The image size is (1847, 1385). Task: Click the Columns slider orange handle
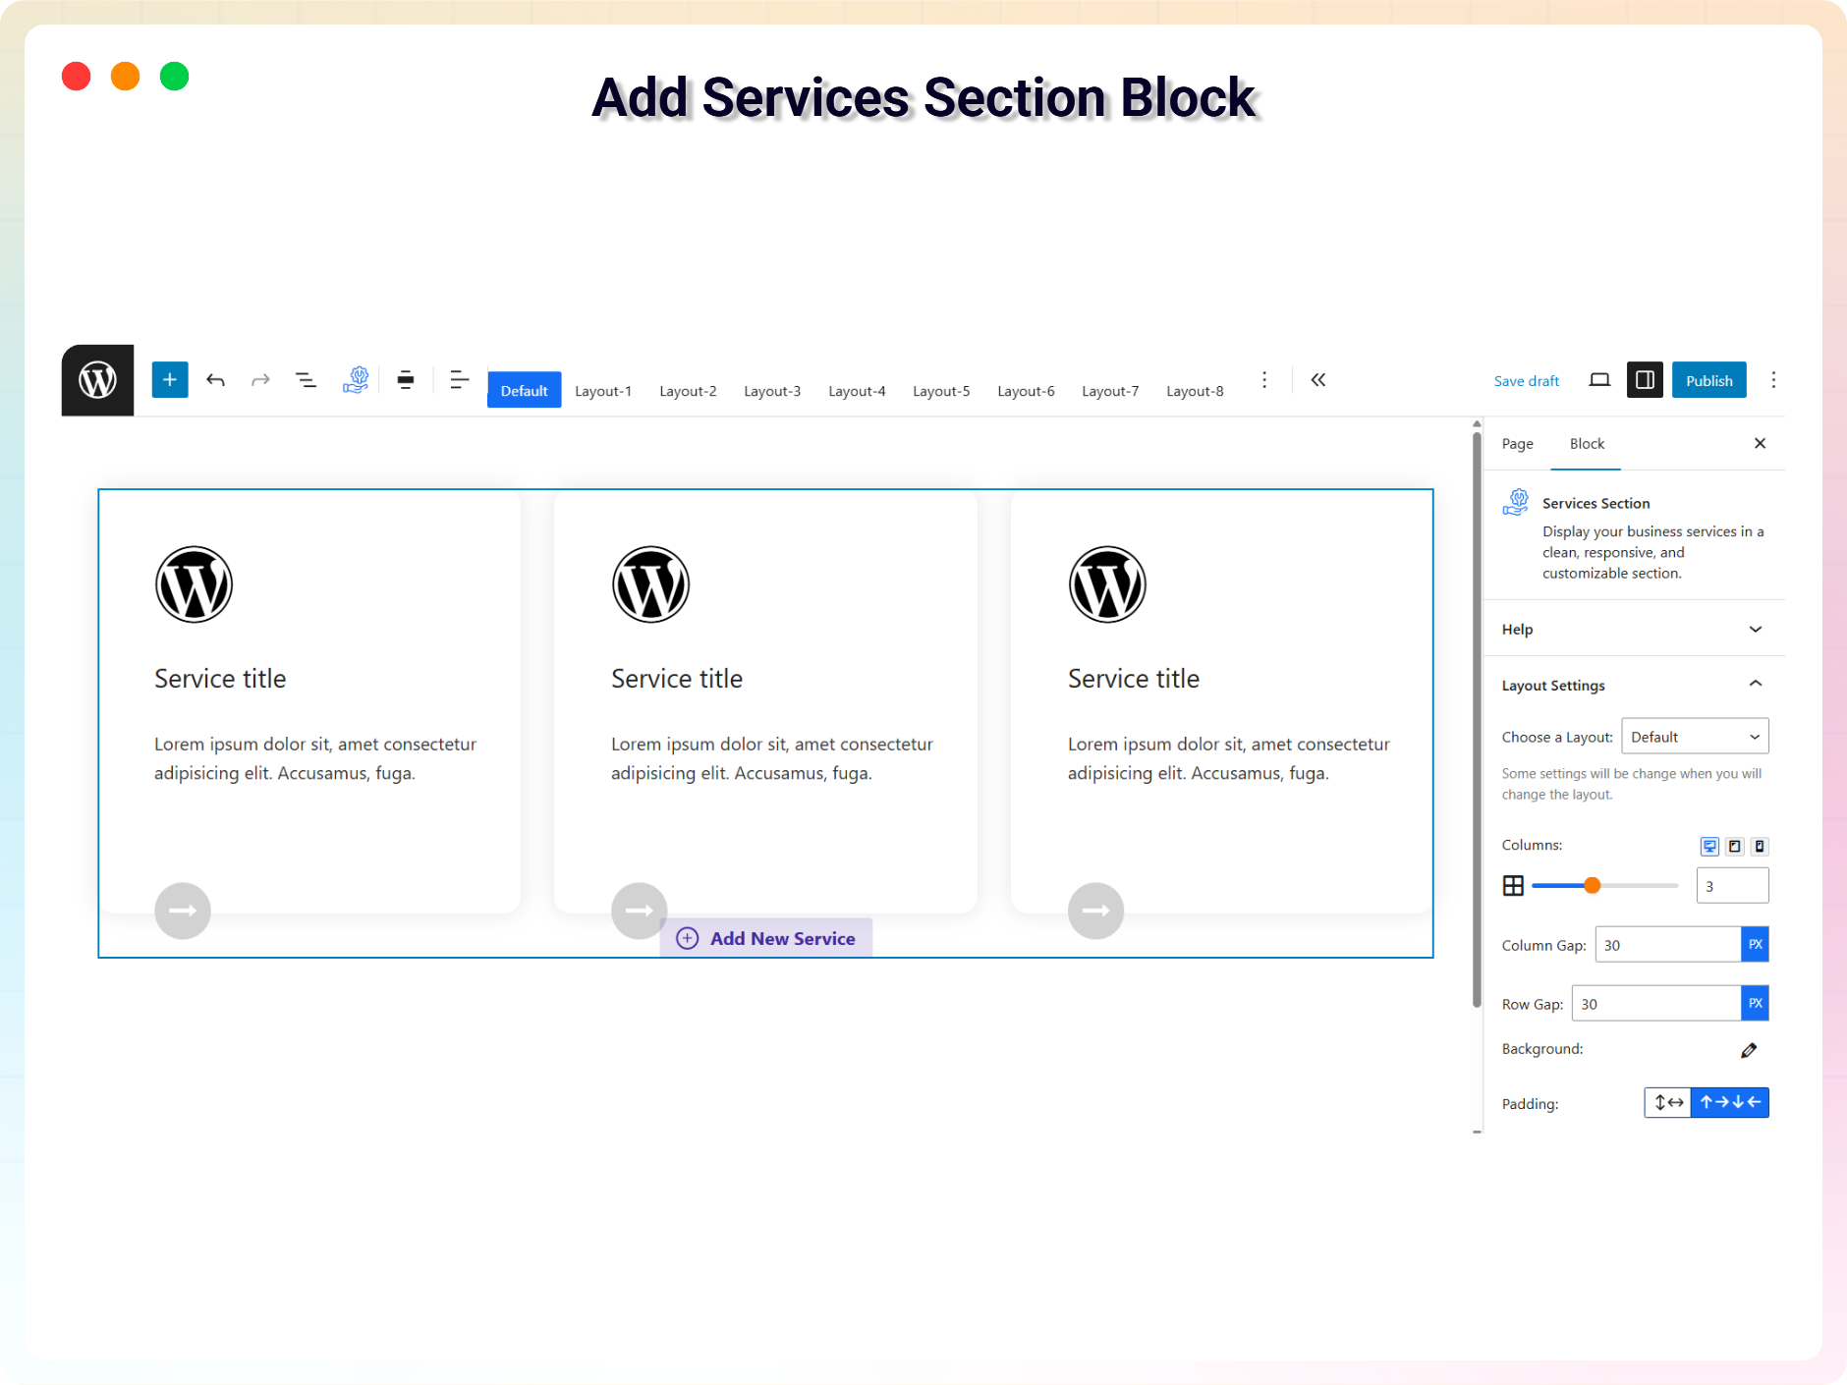(x=1593, y=885)
